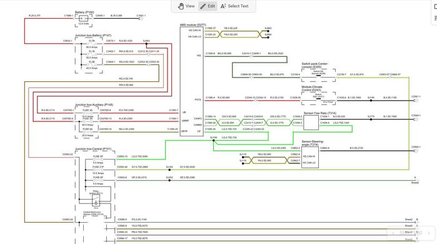Viewport: 437px width, 244px height.
Task: Activate the Edit pencil tool
Action: click(208, 6)
